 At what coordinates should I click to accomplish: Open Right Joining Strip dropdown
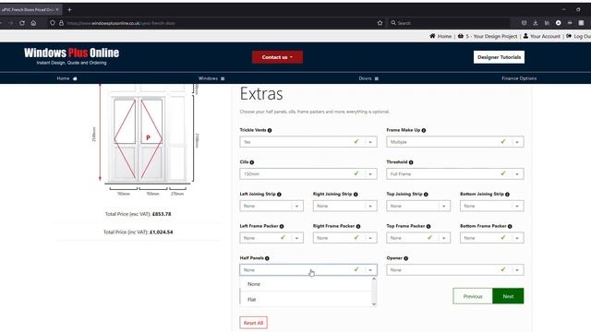344,206
